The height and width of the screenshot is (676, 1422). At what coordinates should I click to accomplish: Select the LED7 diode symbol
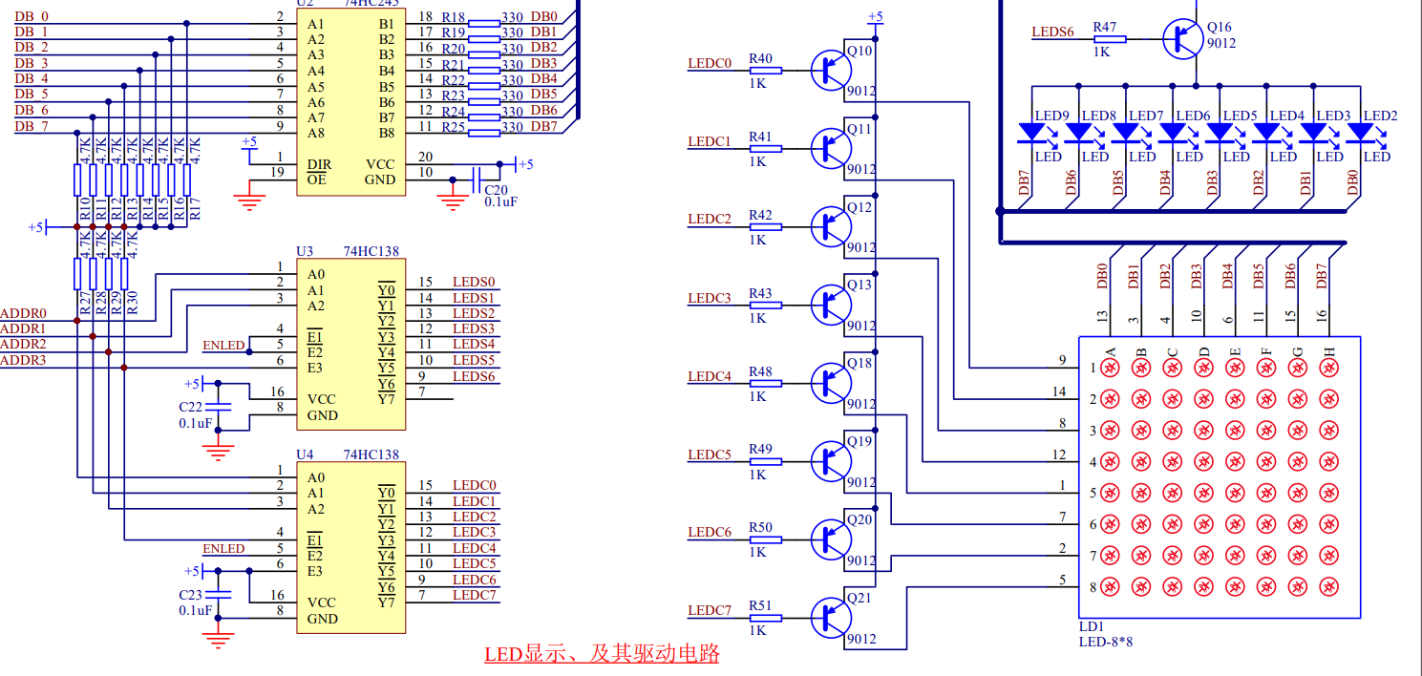(1125, 131)
